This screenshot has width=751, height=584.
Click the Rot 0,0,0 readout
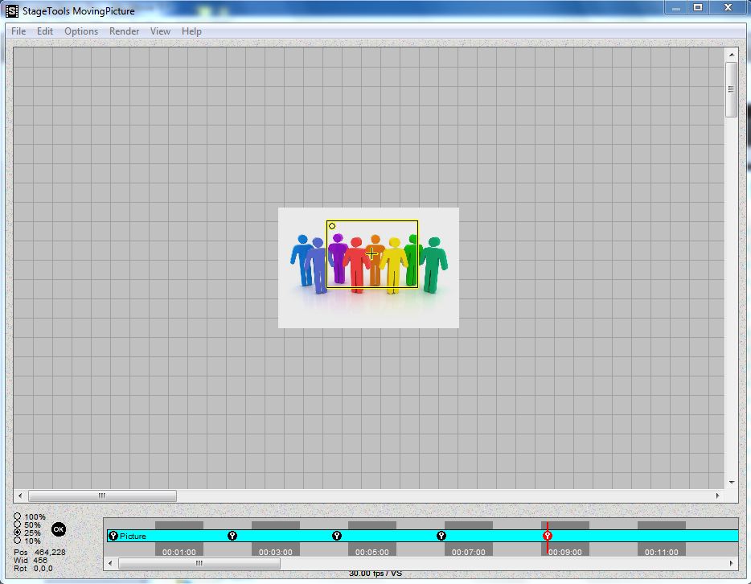pos(33,568)
